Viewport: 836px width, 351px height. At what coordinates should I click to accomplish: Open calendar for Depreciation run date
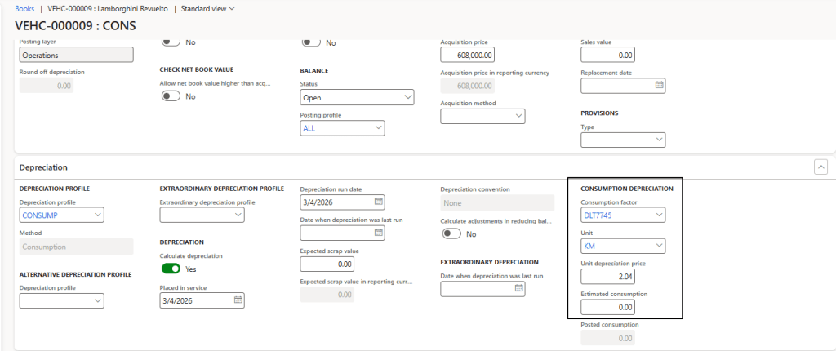378,202
